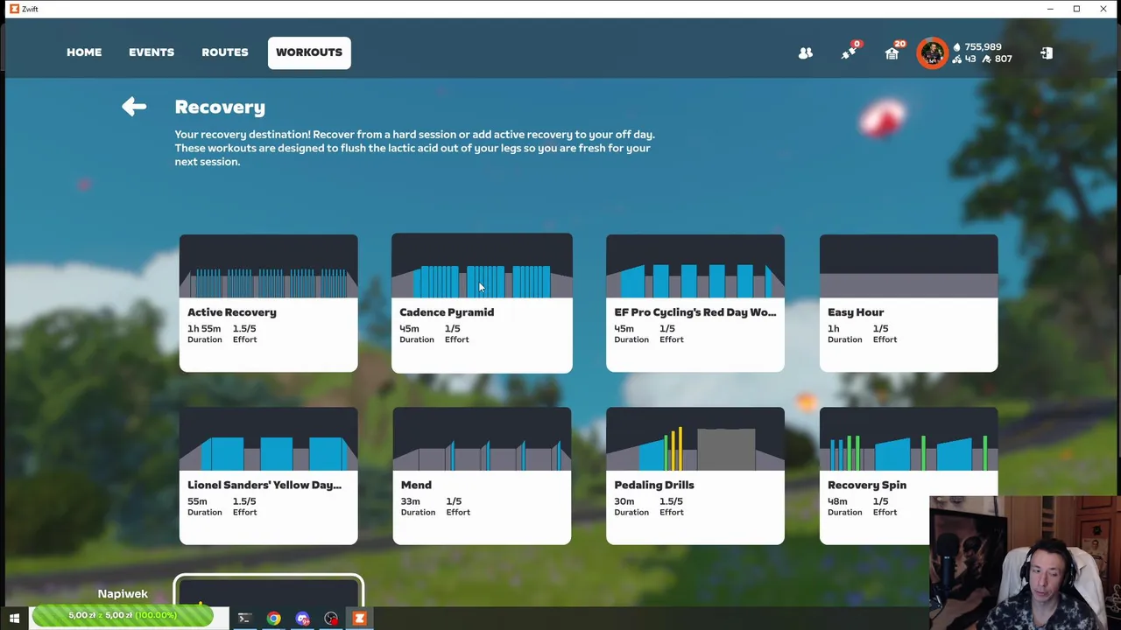Open Lionel Sanders' Yellow Day workout
This screenshot has width=1121, height=630.
click(x=268, y=475)
